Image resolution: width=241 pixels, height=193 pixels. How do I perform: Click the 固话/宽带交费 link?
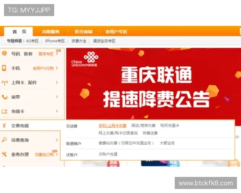[x=143, y=125]
